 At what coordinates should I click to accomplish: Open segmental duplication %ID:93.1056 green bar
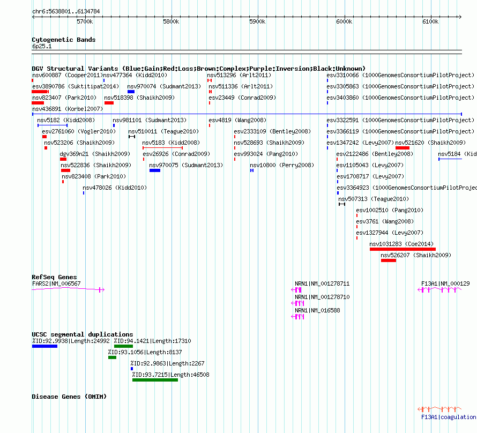112,357
